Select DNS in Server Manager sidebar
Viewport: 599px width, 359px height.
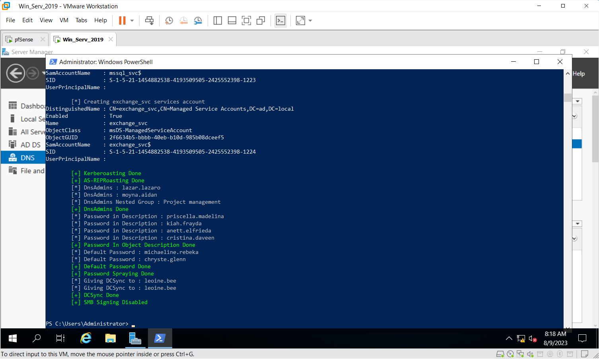[x=23, y=158]
